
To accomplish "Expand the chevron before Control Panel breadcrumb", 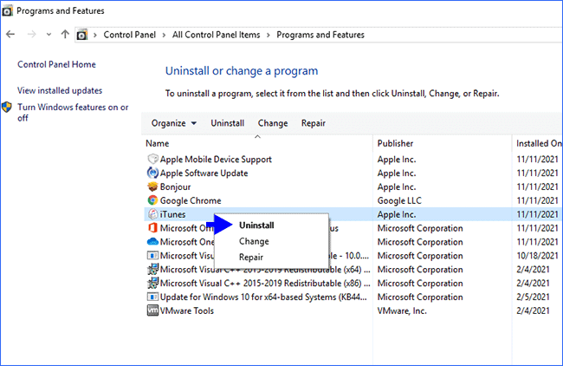I will (95, 35).
